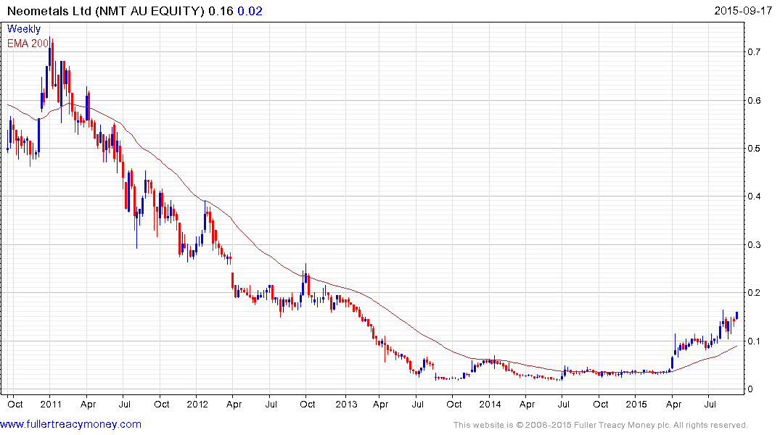
Task: Click the 0.7 price axis label
Action: pos(754,52)
